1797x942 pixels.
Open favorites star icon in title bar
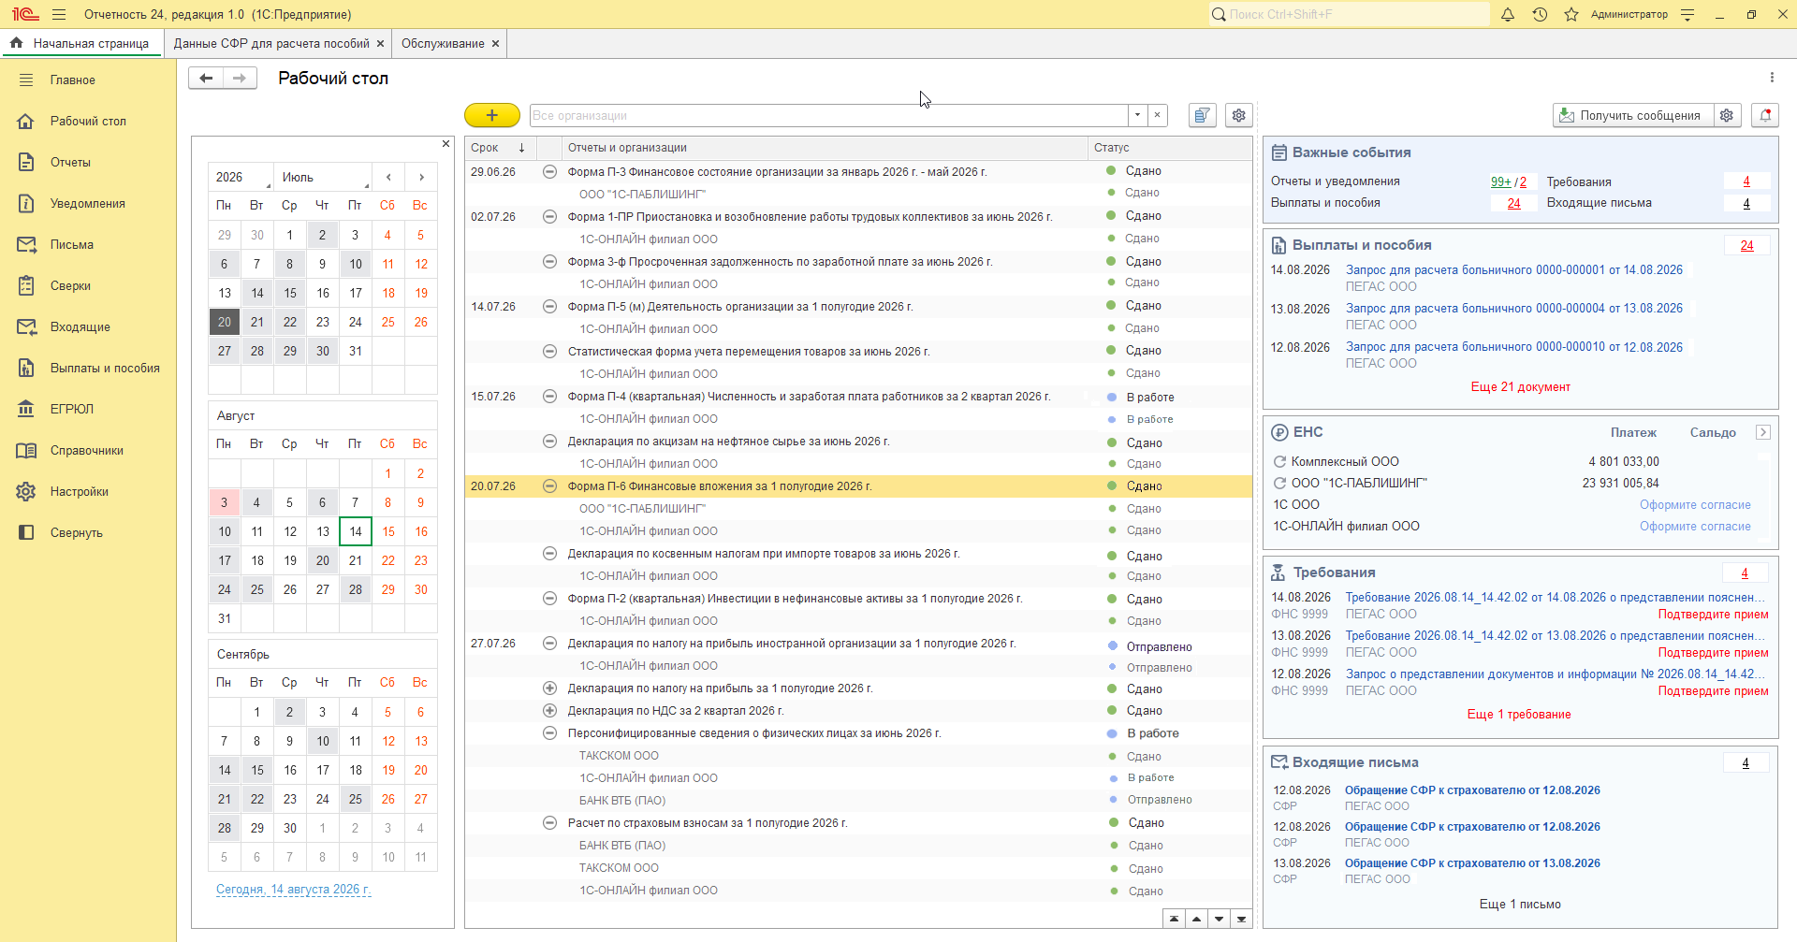(1571, 14)
